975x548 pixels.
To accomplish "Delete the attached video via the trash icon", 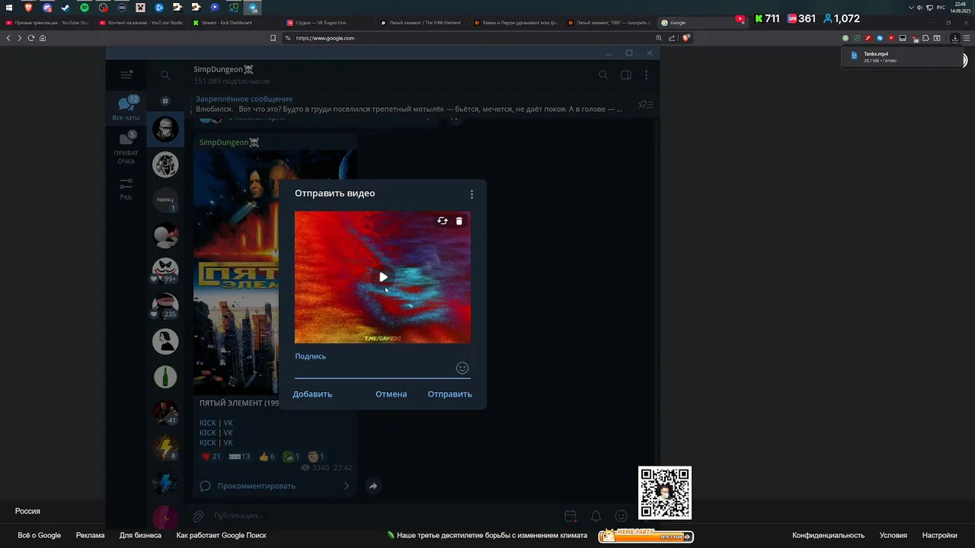I will 459,221.
